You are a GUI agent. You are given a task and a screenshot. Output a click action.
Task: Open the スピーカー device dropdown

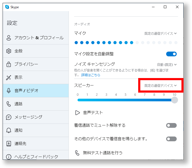pyautogui.click(x=160, y=85)
